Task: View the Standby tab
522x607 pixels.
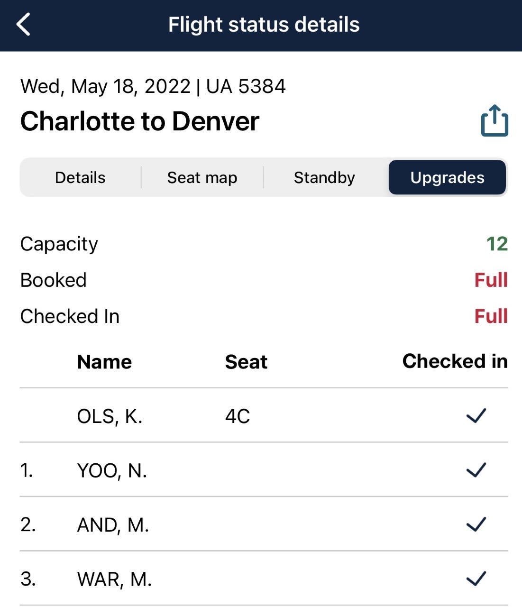Action: pyautogui.click(x=324, y=177)
